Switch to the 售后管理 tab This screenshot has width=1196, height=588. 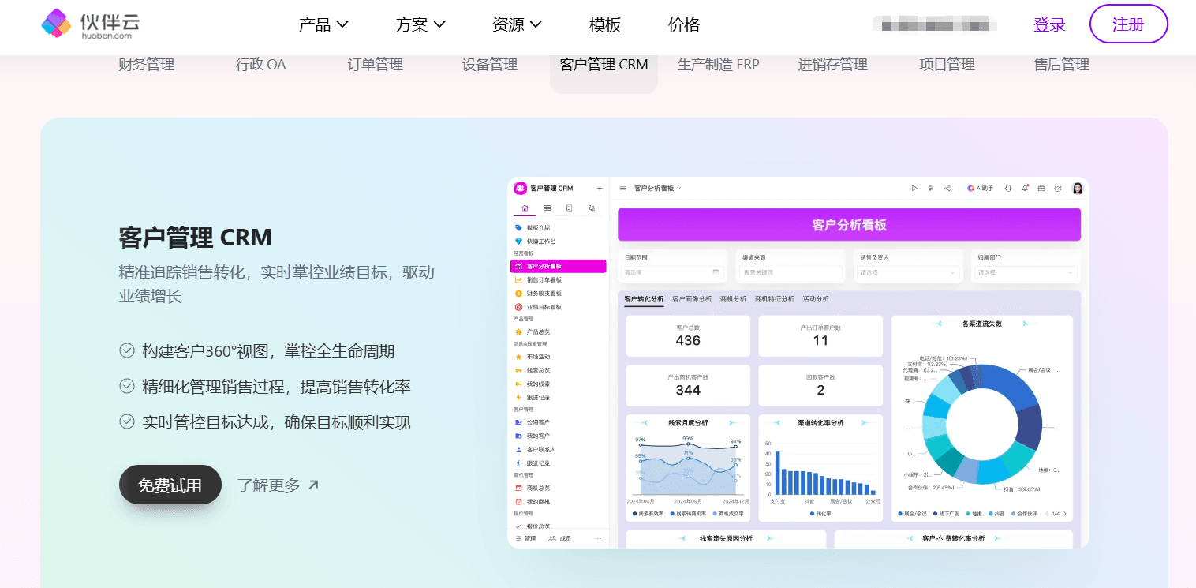click(x=1062, y=65)
